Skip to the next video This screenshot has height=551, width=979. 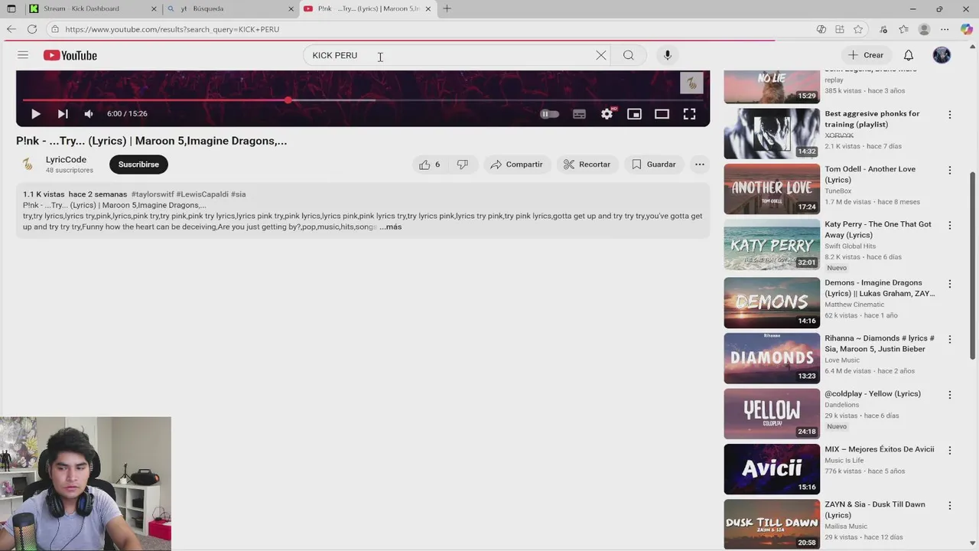63,113
